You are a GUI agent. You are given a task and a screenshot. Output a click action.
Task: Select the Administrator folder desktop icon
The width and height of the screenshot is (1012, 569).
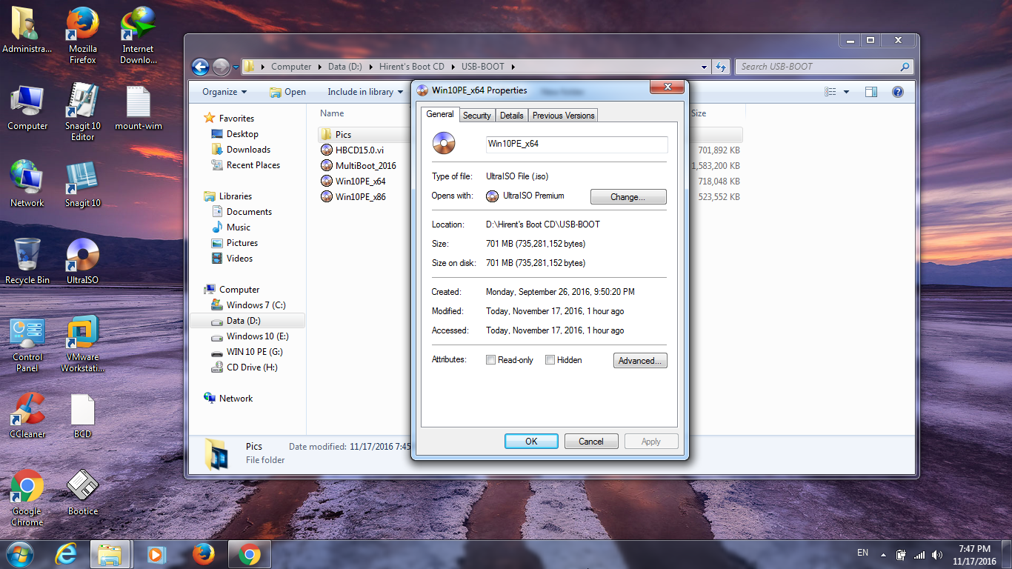pos(27,30)
